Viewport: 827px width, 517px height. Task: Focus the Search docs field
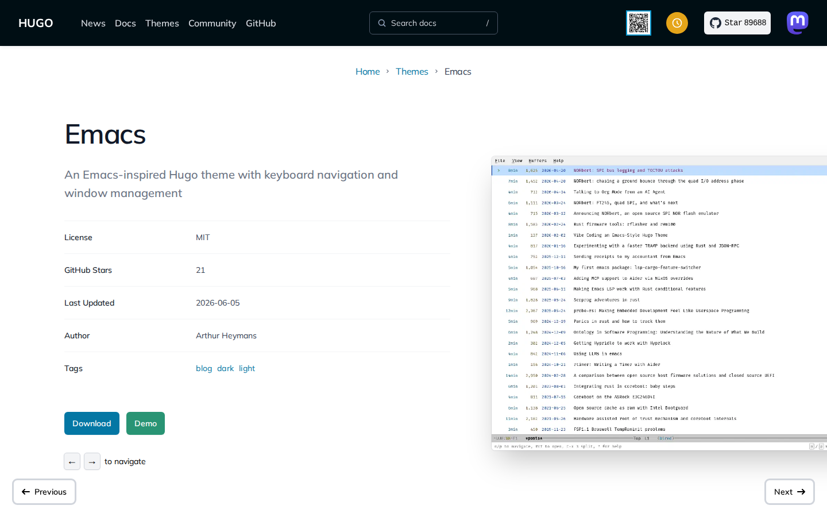coord(434,23)
